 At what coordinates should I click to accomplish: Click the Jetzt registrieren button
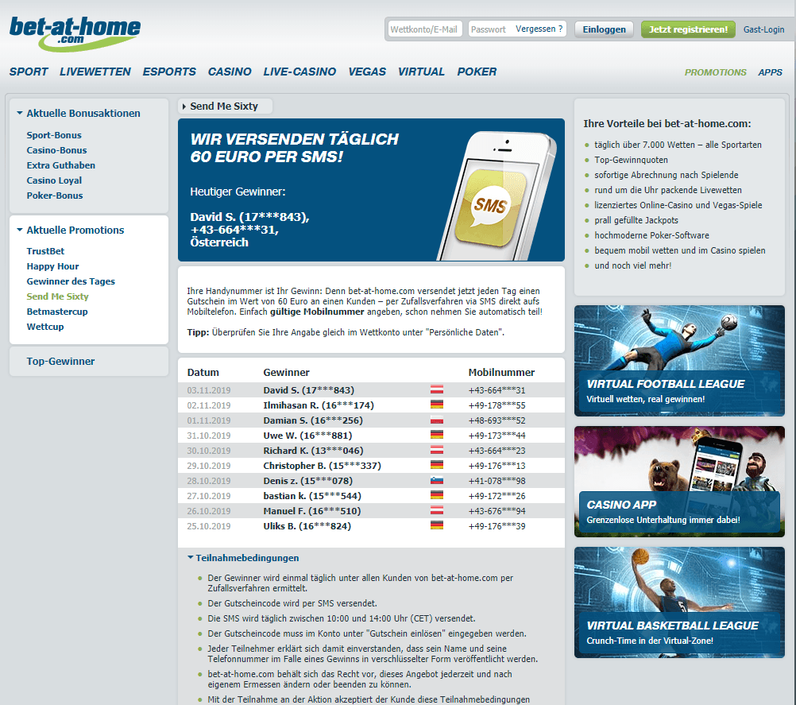point(688,29)
